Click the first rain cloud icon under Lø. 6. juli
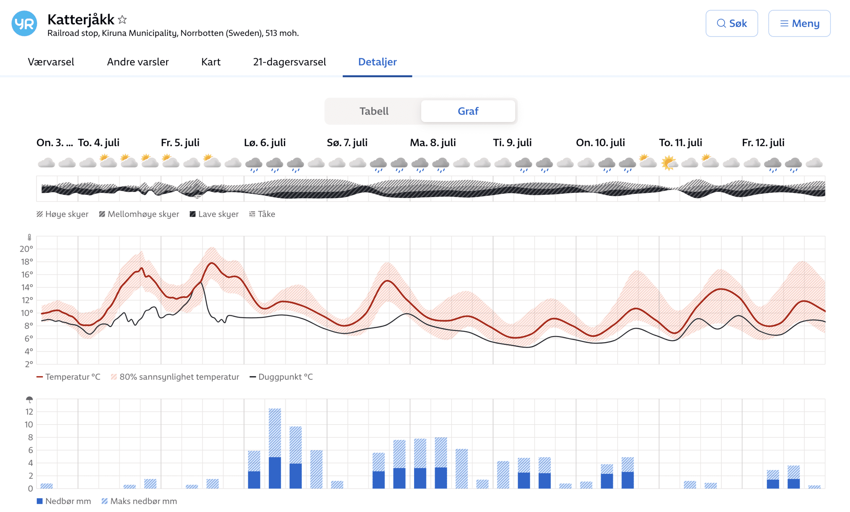The image size is (850, 512). click(254, 164)
